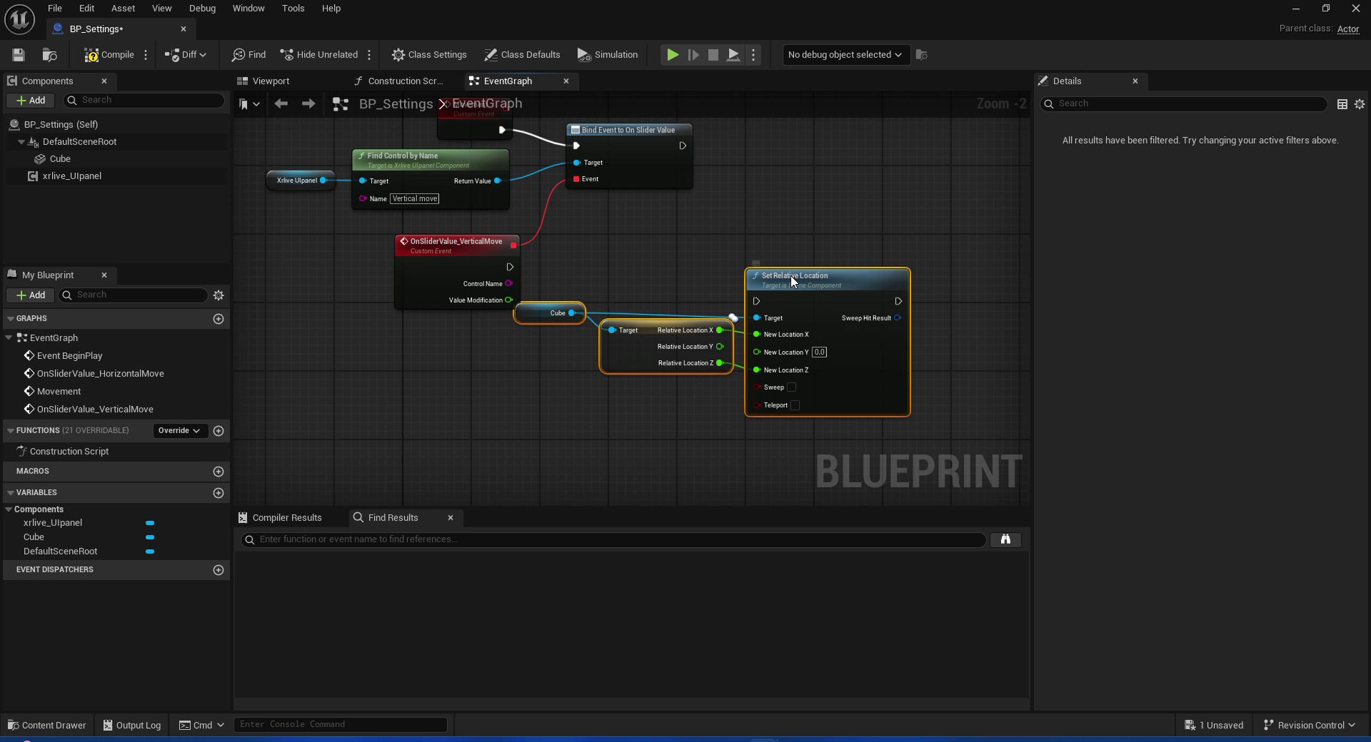The width and height of the screenshot is (1371, 742).
Task: Open Compile options three-dot menu
Action: pyautogui.click(x=146, y=55)
